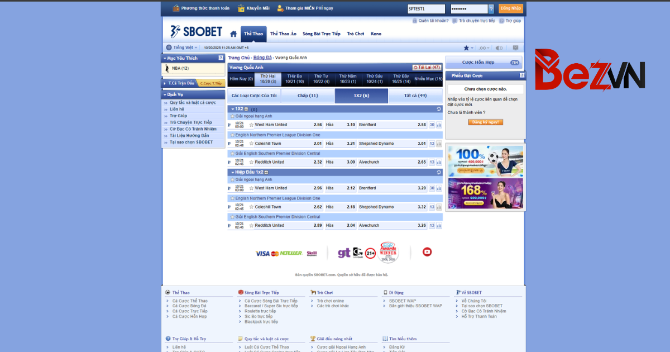Open the YouTube icon in the footer
This screenshot has height=352, width=670.
427,252
